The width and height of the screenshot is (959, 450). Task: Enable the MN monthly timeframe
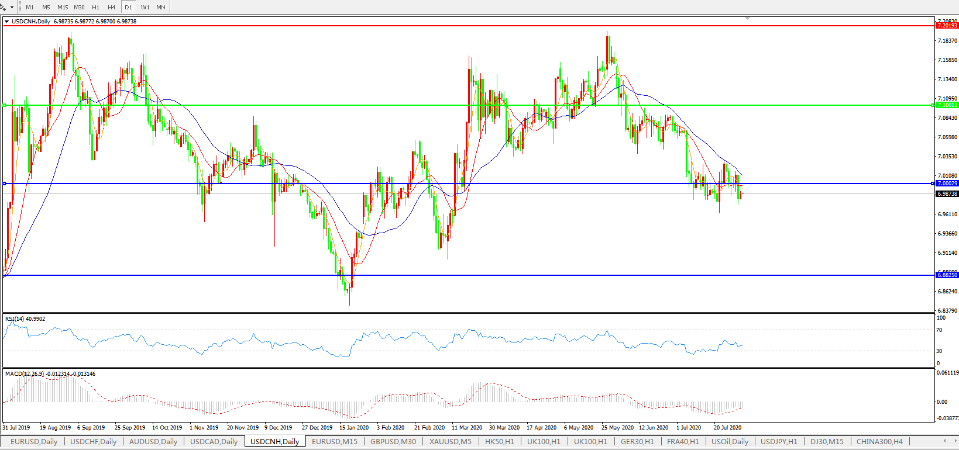click(x=161, y=7)
